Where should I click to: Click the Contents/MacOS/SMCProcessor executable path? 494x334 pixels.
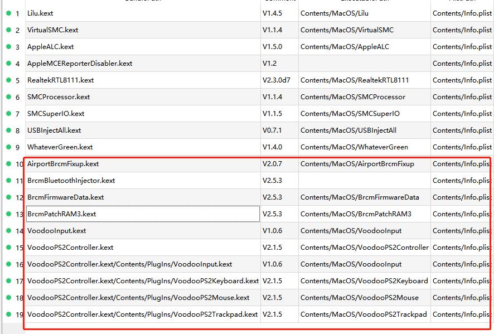point(365,96)
